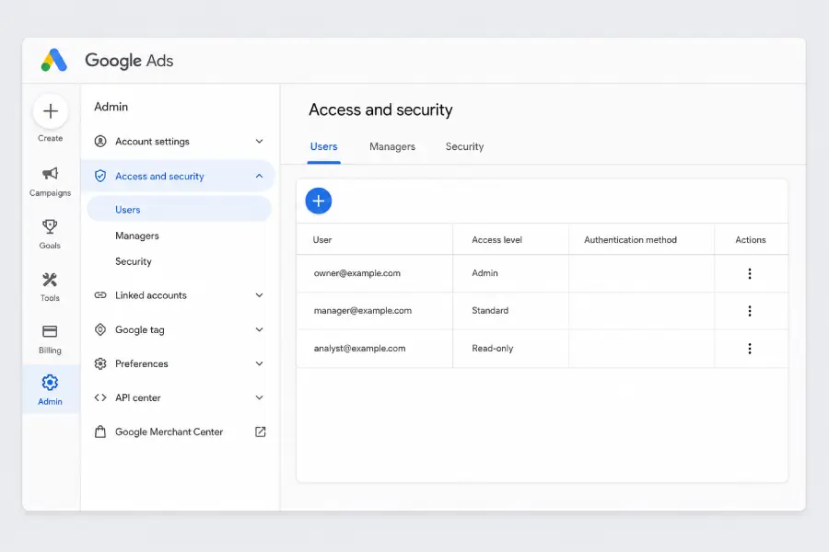Image resolution: width=829 pixels, height=552 pixels.
Task: Click the Access level column header
Action: click(x=510, y=240)
